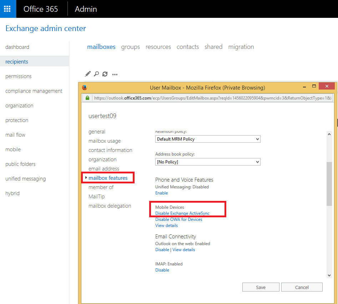This screenshot has width=338, height=304.
Task: Switch to the groups tab
Action: tap(130, 47)
